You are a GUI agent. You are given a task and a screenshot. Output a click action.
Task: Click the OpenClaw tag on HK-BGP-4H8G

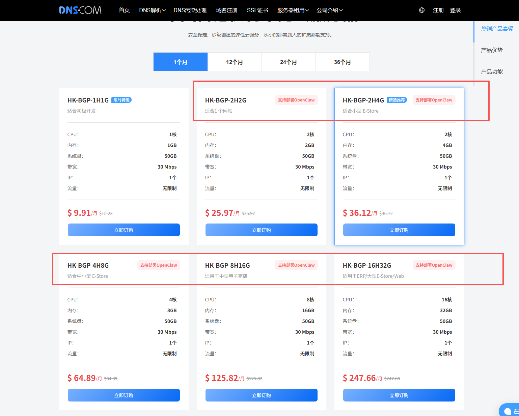point(158,265)
